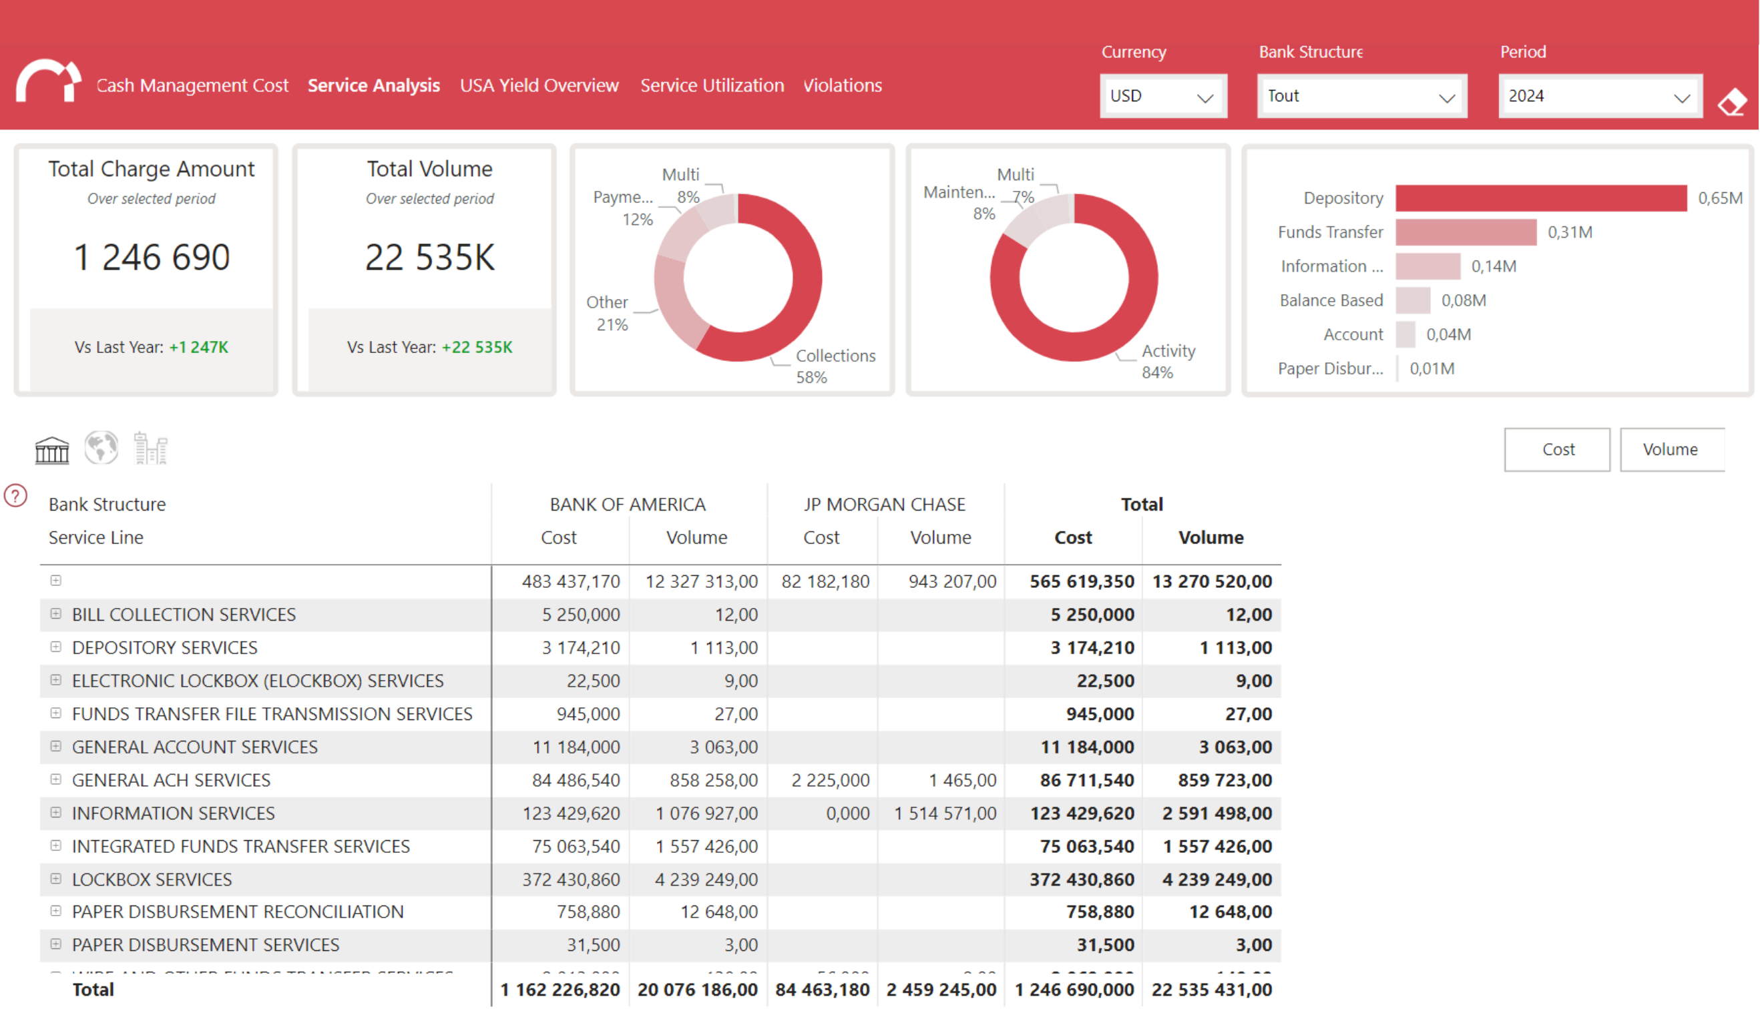
Task: Open the Currency dropdown showing USD
Action: click(x=1163, y=96)
